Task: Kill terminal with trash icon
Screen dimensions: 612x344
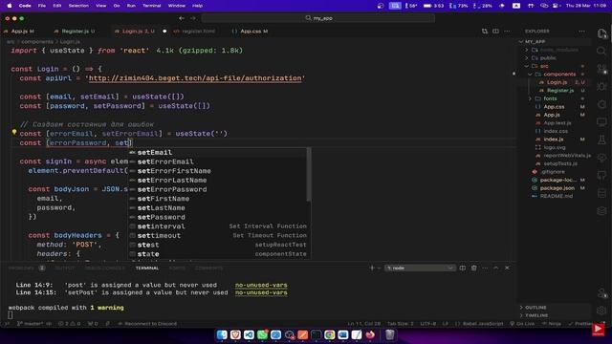Action: pos(474,268)
